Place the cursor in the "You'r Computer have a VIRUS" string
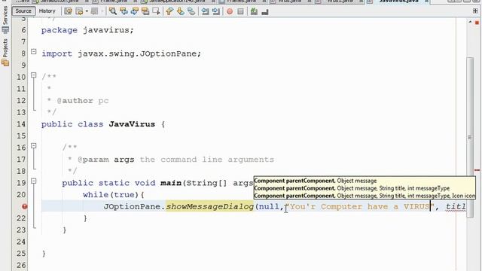This screenshot has width=482, height=271. (x=360, y=206)
